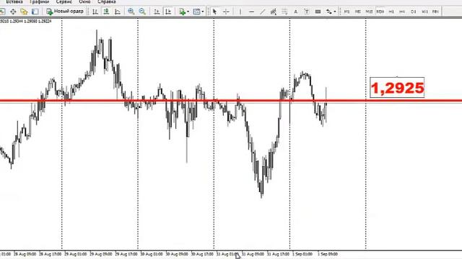This screenshot has width=462, height=259.
Task: Select the trendline drawing tool
Action: [262, 12]
